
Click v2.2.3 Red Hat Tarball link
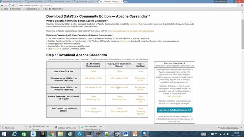click(119, 96)
